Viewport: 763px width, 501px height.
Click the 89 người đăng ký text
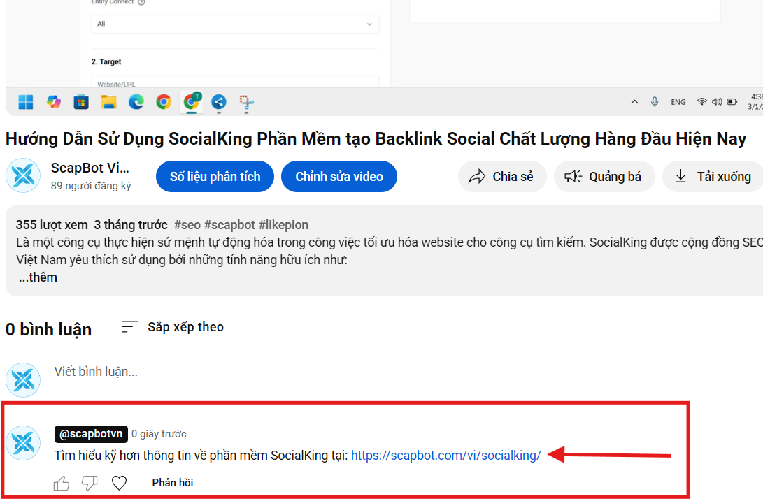91,186
